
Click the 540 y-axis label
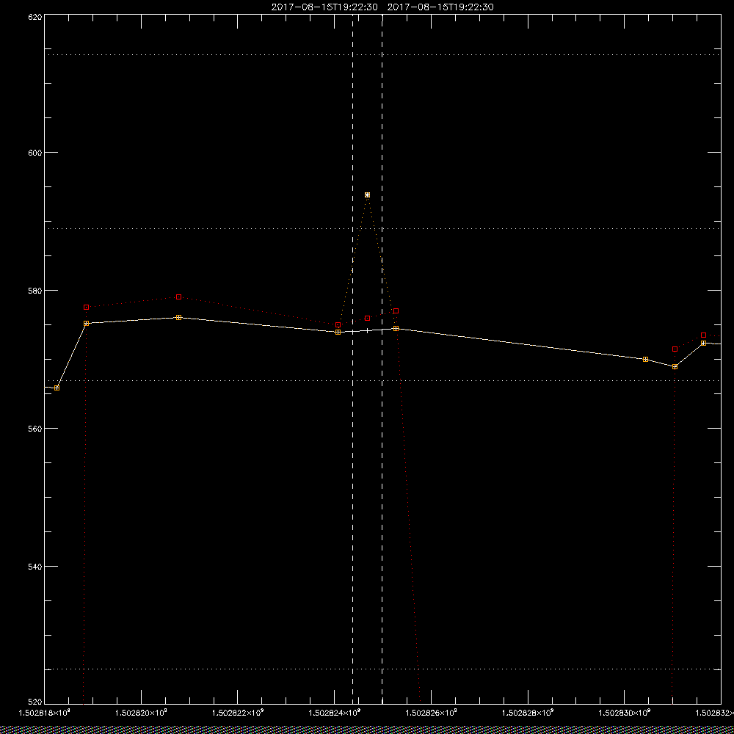tap(36, 567)
